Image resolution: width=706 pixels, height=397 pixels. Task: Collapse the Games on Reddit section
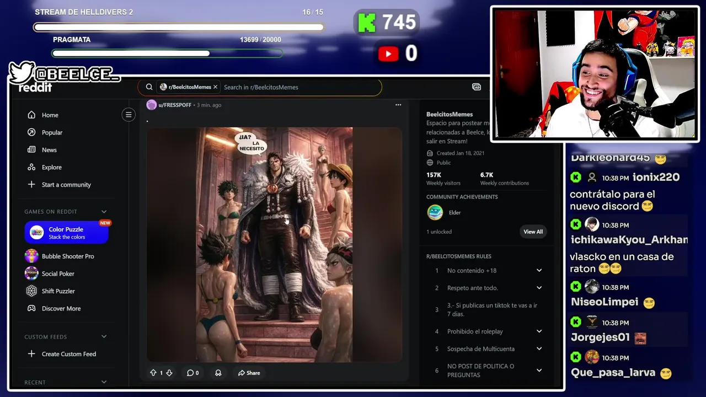(104, 212)
